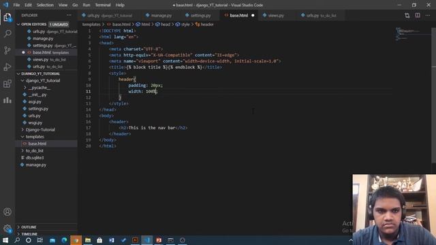Screen dimensions: 436x245
Task: Open File Explorer from taskbar
Action: point(88,240)
